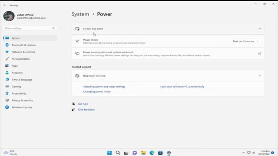Screen dimensions: 278x156
Task: Open the Windows Start menu
Action: pyautogui.click(x=109, y=153)
